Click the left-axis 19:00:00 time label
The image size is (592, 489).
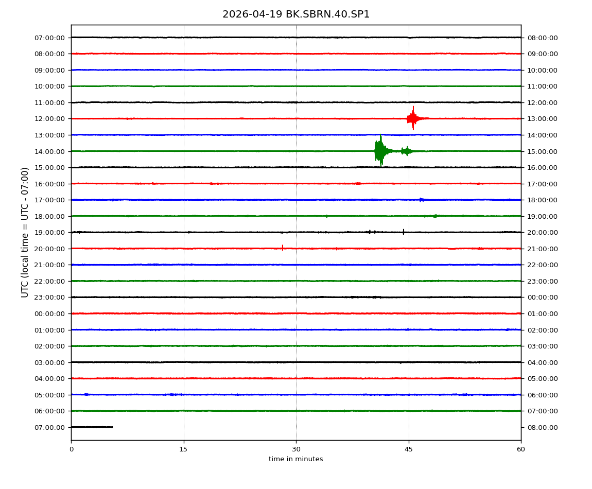tap(50, 233)
